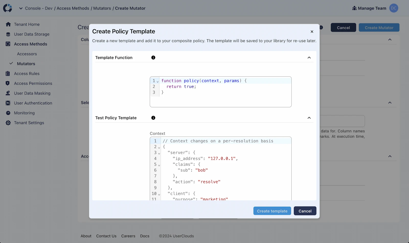Click the Console - Dev breadcrumb
Viewport: 409px width, 243px height.
tap(39, 8)
